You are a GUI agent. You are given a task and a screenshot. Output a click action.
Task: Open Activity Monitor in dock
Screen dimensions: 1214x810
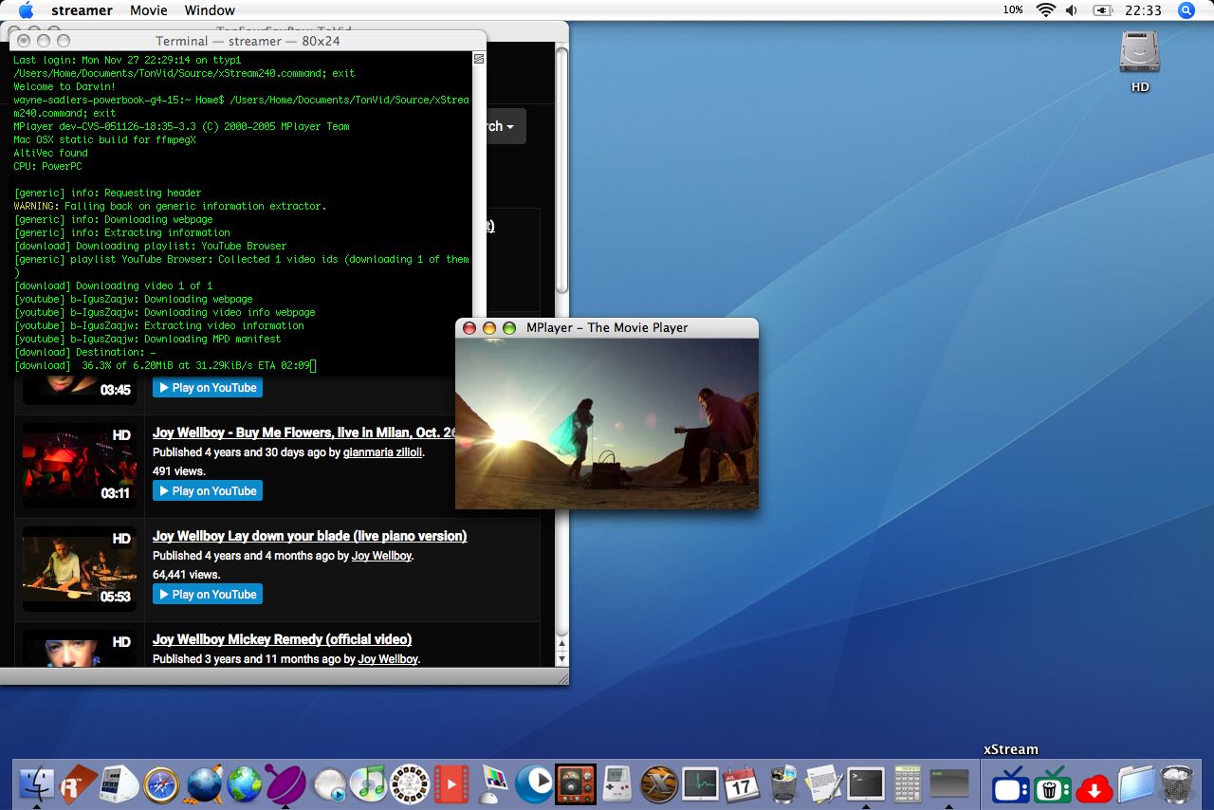(x=700, y=783)
